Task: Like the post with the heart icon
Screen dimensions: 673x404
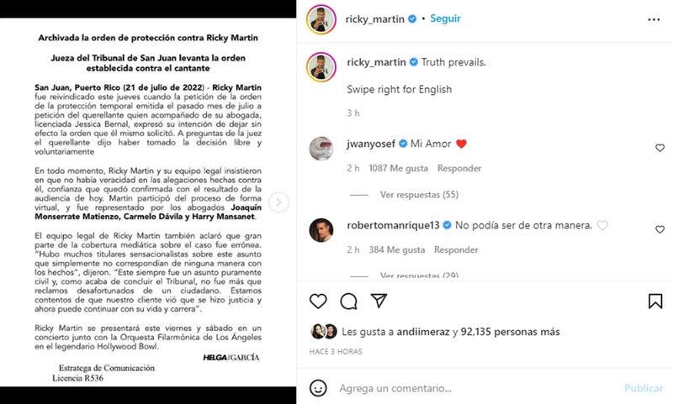Action: click(318, 302)
